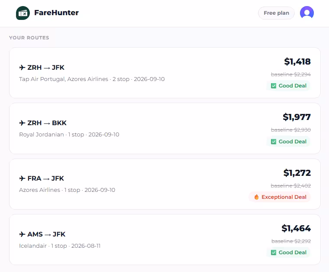Open the ZRH → JFK route card
Viewport: 329px width, 272px height.
click(165, 73)
